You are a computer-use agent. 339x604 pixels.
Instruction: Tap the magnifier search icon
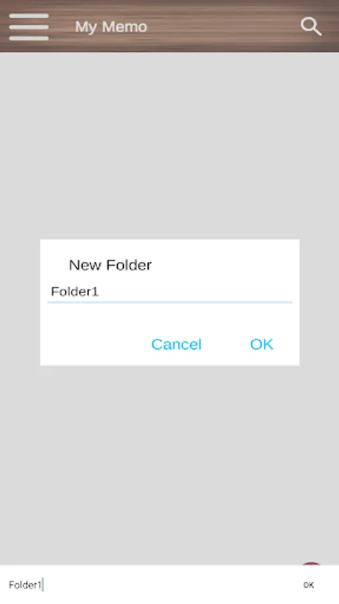[x=311, y=27]
